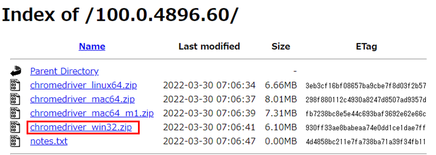Click the file icon beside chromedriver_linux64.zip
Screen dimensions: 436x155
[15, 85]
